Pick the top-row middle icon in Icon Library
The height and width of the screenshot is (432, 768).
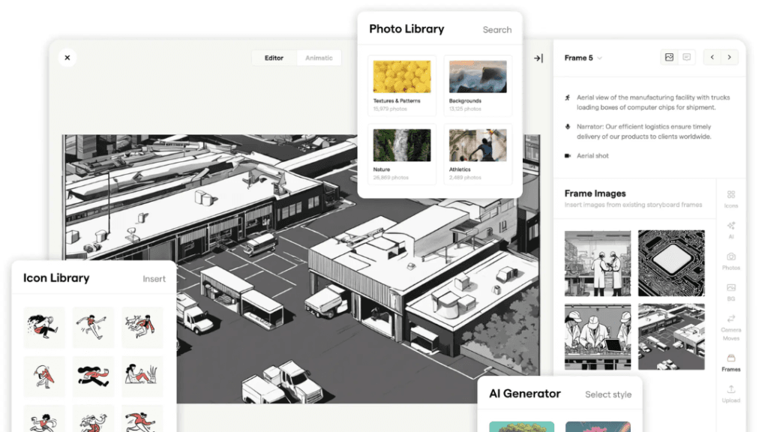pyautogui.click(x=93, y=327)
